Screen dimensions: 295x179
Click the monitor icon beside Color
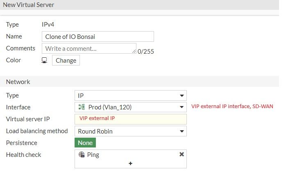click(44, 60)
